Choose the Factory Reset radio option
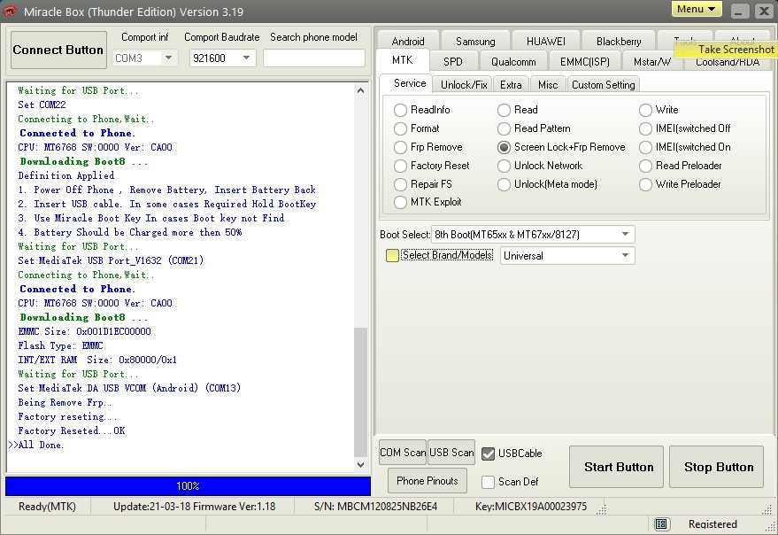This screenshot has width=778, height=535. 401,166
